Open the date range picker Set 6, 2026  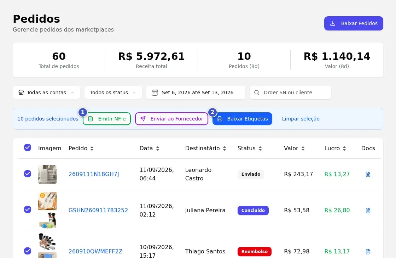coord(196,92)
